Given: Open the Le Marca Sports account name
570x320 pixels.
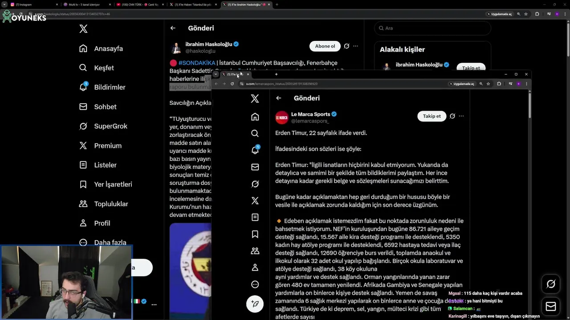Looking at the screenshot, I should pyautogui.click(x=310, y=114).
